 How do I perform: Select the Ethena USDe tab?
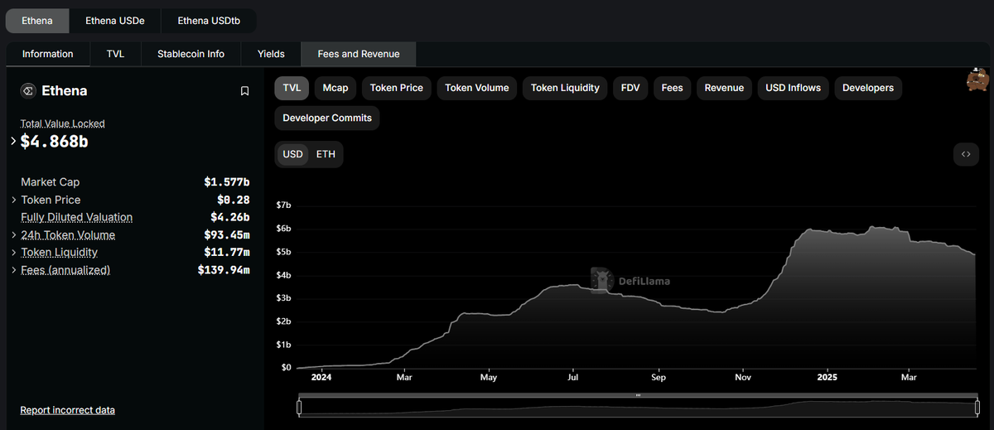[115, 21]
